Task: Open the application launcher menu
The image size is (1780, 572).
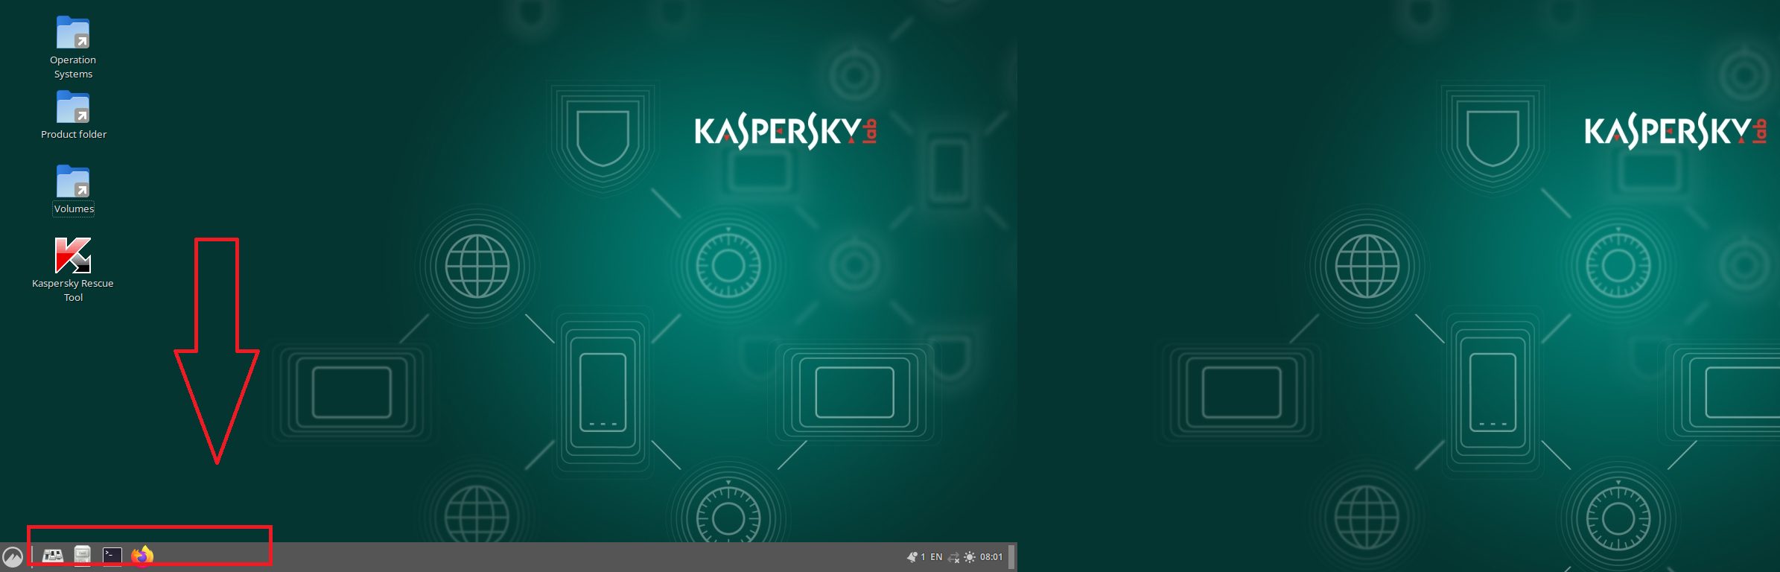Action: (13, 557)
